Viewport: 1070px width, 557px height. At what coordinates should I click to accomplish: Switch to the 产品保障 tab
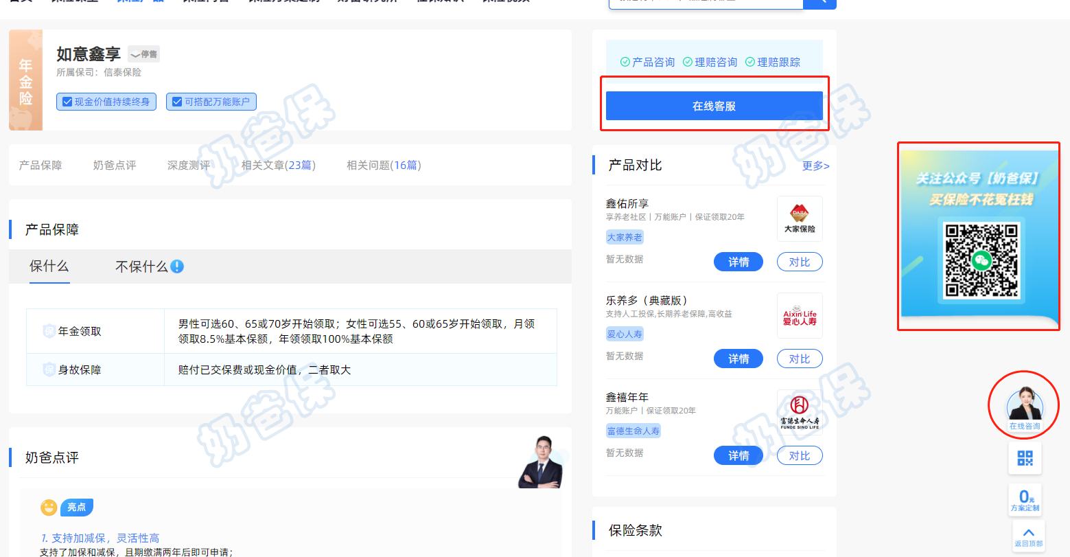coord(40,165)
